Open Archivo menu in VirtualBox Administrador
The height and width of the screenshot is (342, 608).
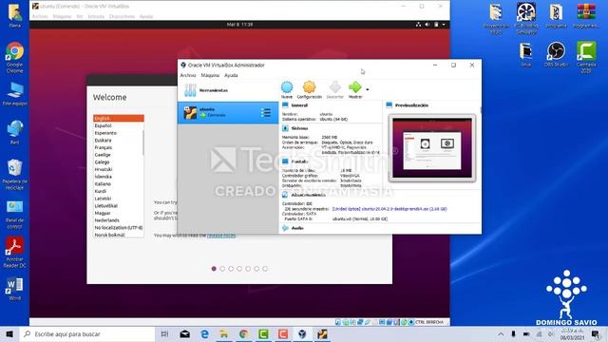pos(188,75)
